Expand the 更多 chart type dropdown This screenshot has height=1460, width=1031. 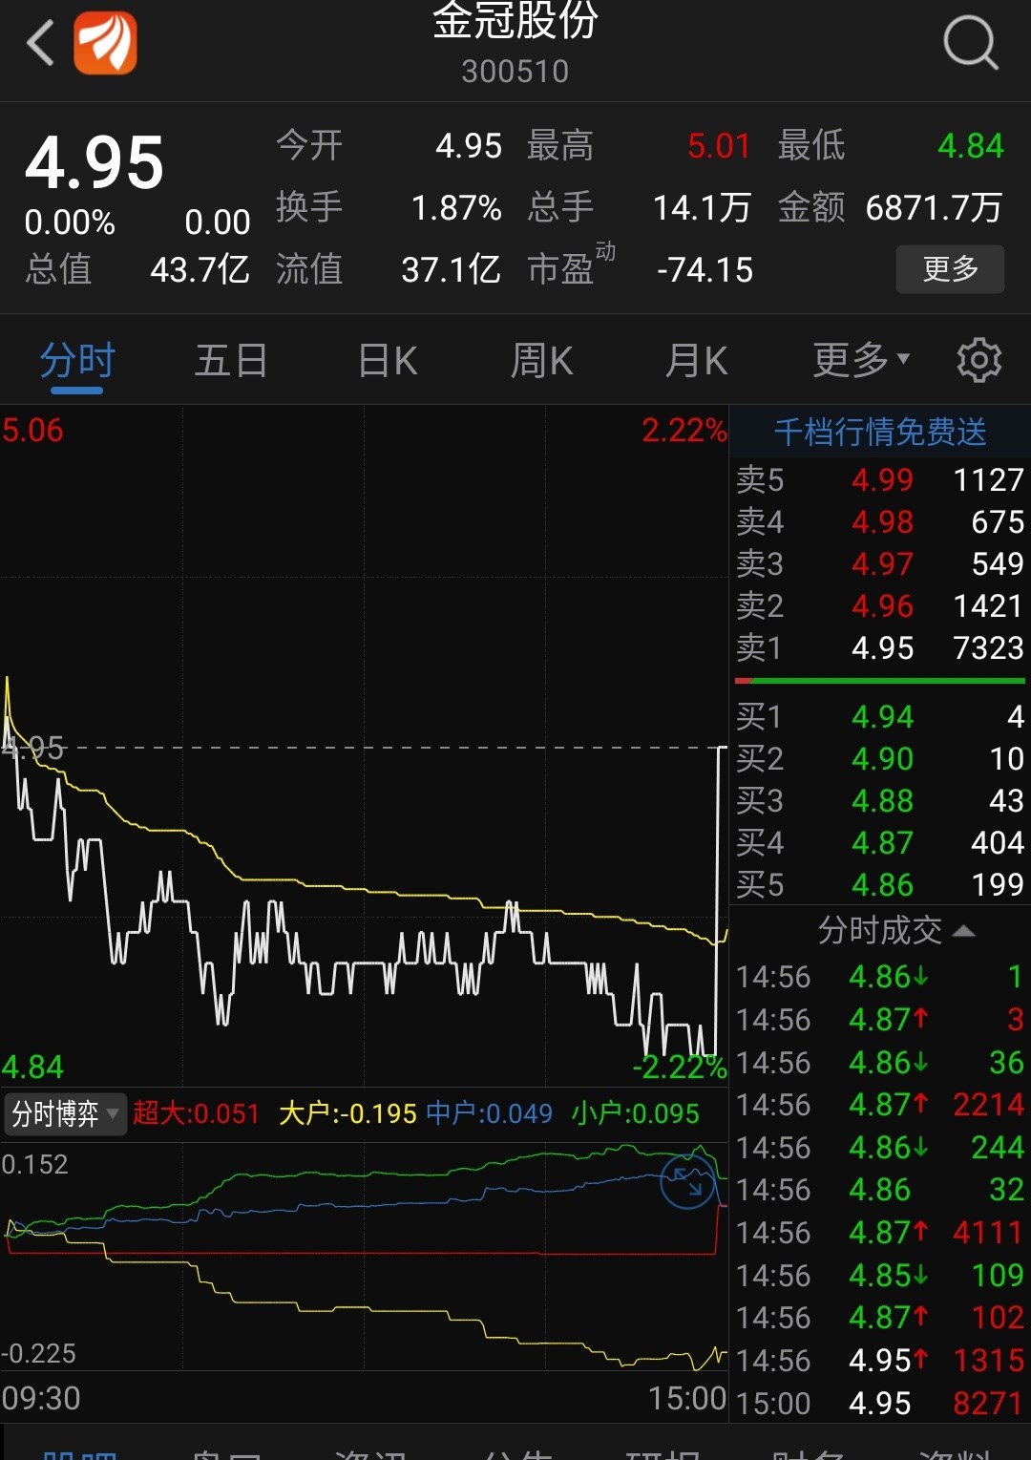856,360
